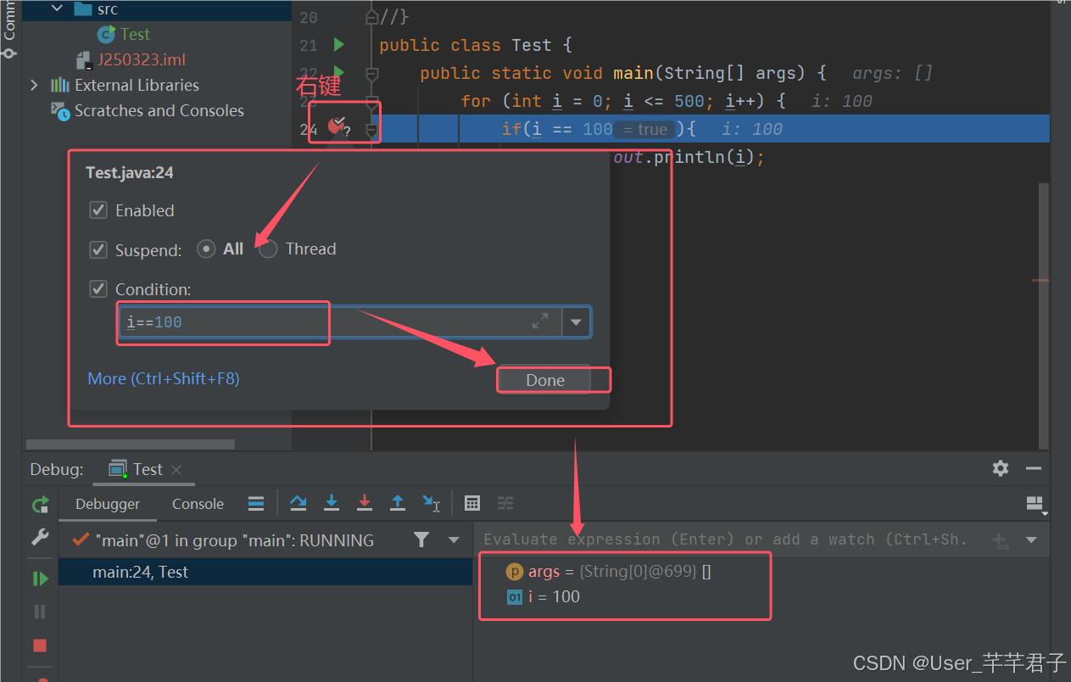Click the Rerun Test icon

pyautogui.click(x=39, y=504)
